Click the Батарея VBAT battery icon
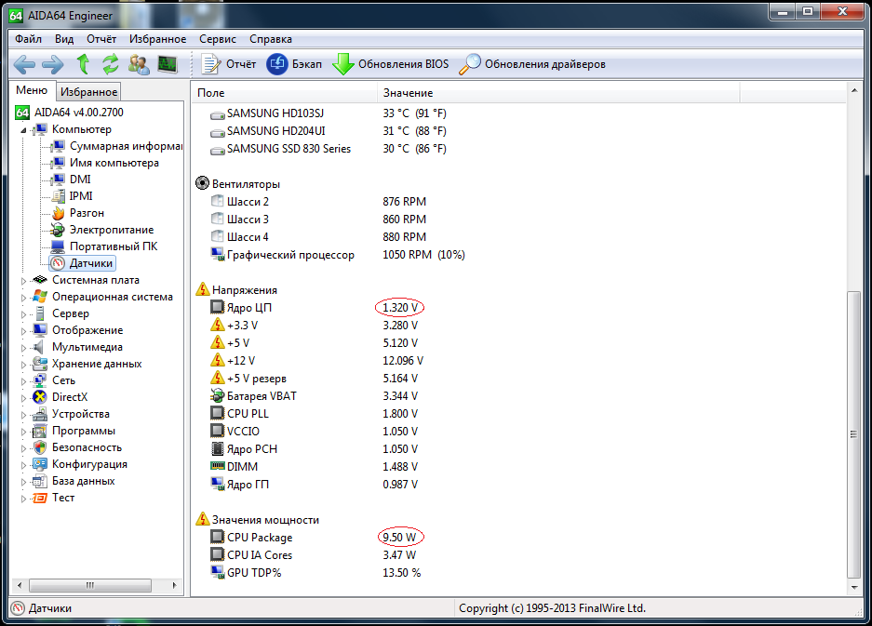This screenshot has width=872, height=626. pos(217,396)
